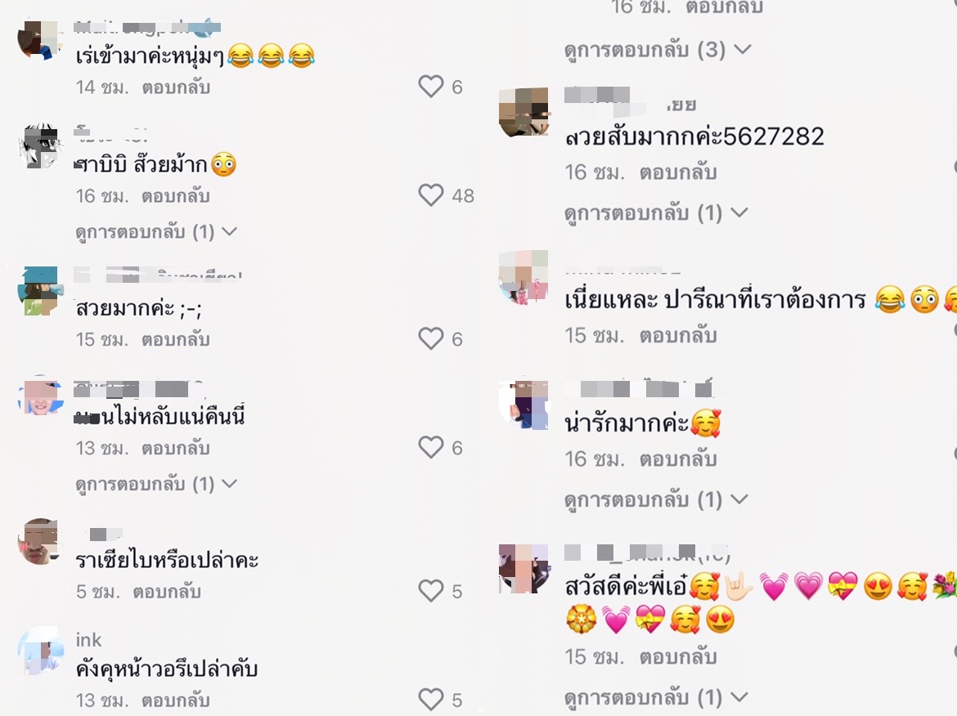Heart the 'ราเซียไบหรือเปล่าคะ' comment
The image size is (957, 716).
[x=431, y=591]
